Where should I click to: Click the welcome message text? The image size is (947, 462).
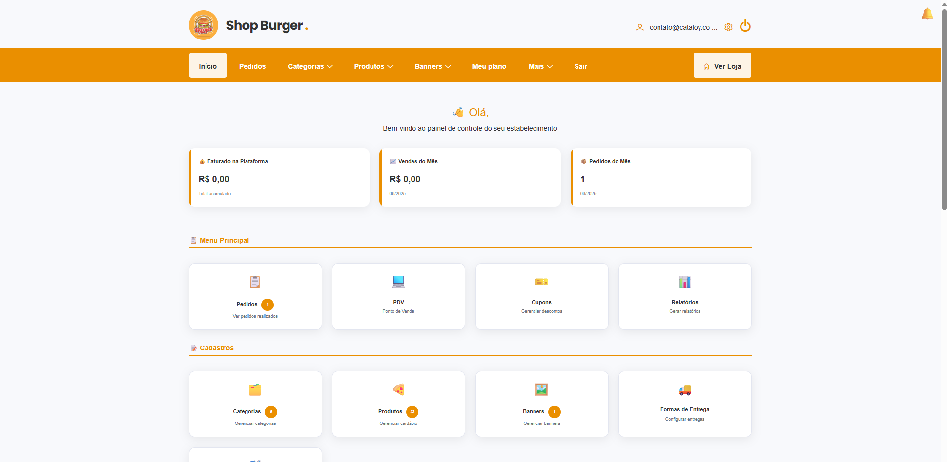[x=470, y=128]
